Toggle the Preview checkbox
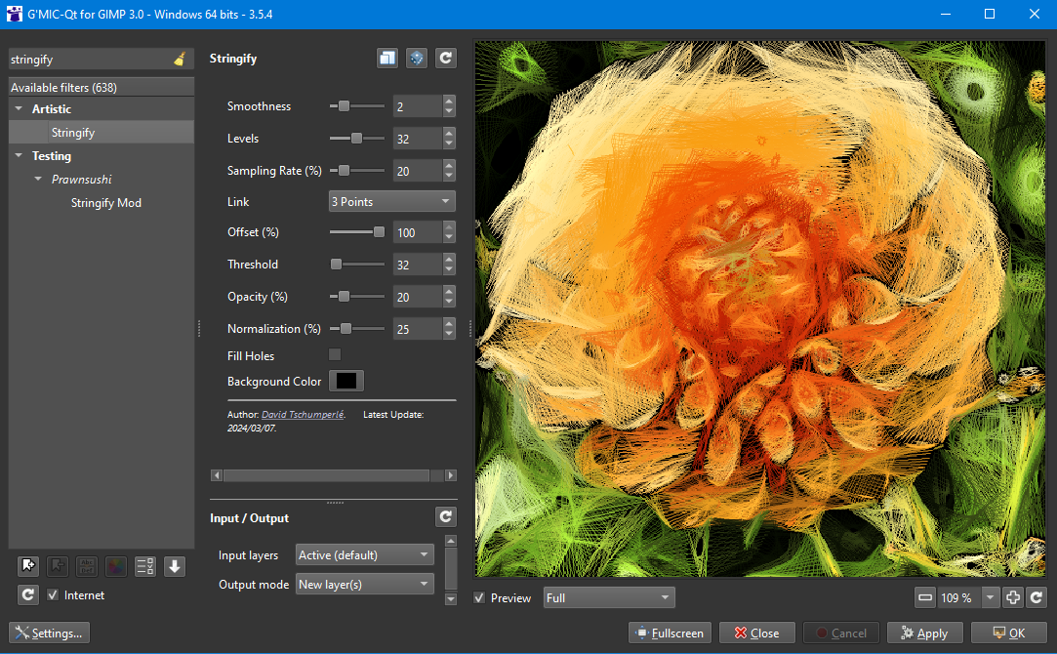Screen dimensions: 1057x654 click(x=477, y=597)
